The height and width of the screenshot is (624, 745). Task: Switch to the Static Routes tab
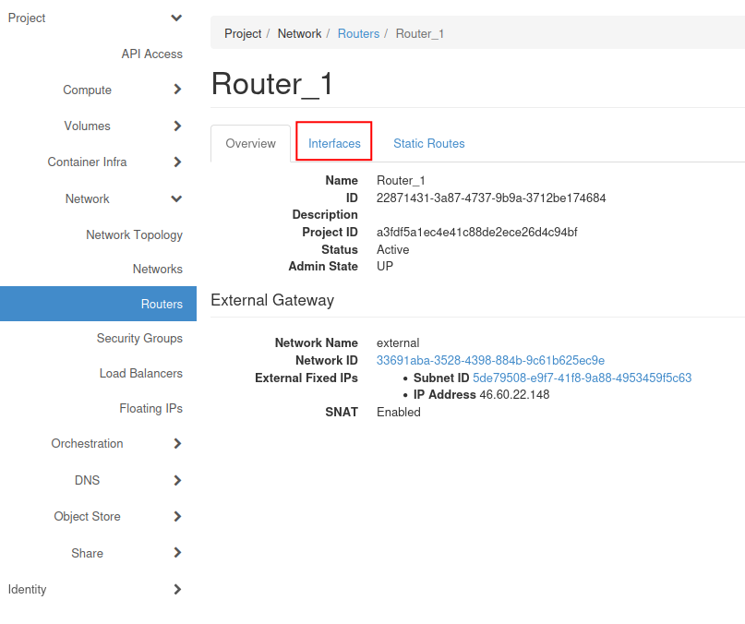[428, 144]
